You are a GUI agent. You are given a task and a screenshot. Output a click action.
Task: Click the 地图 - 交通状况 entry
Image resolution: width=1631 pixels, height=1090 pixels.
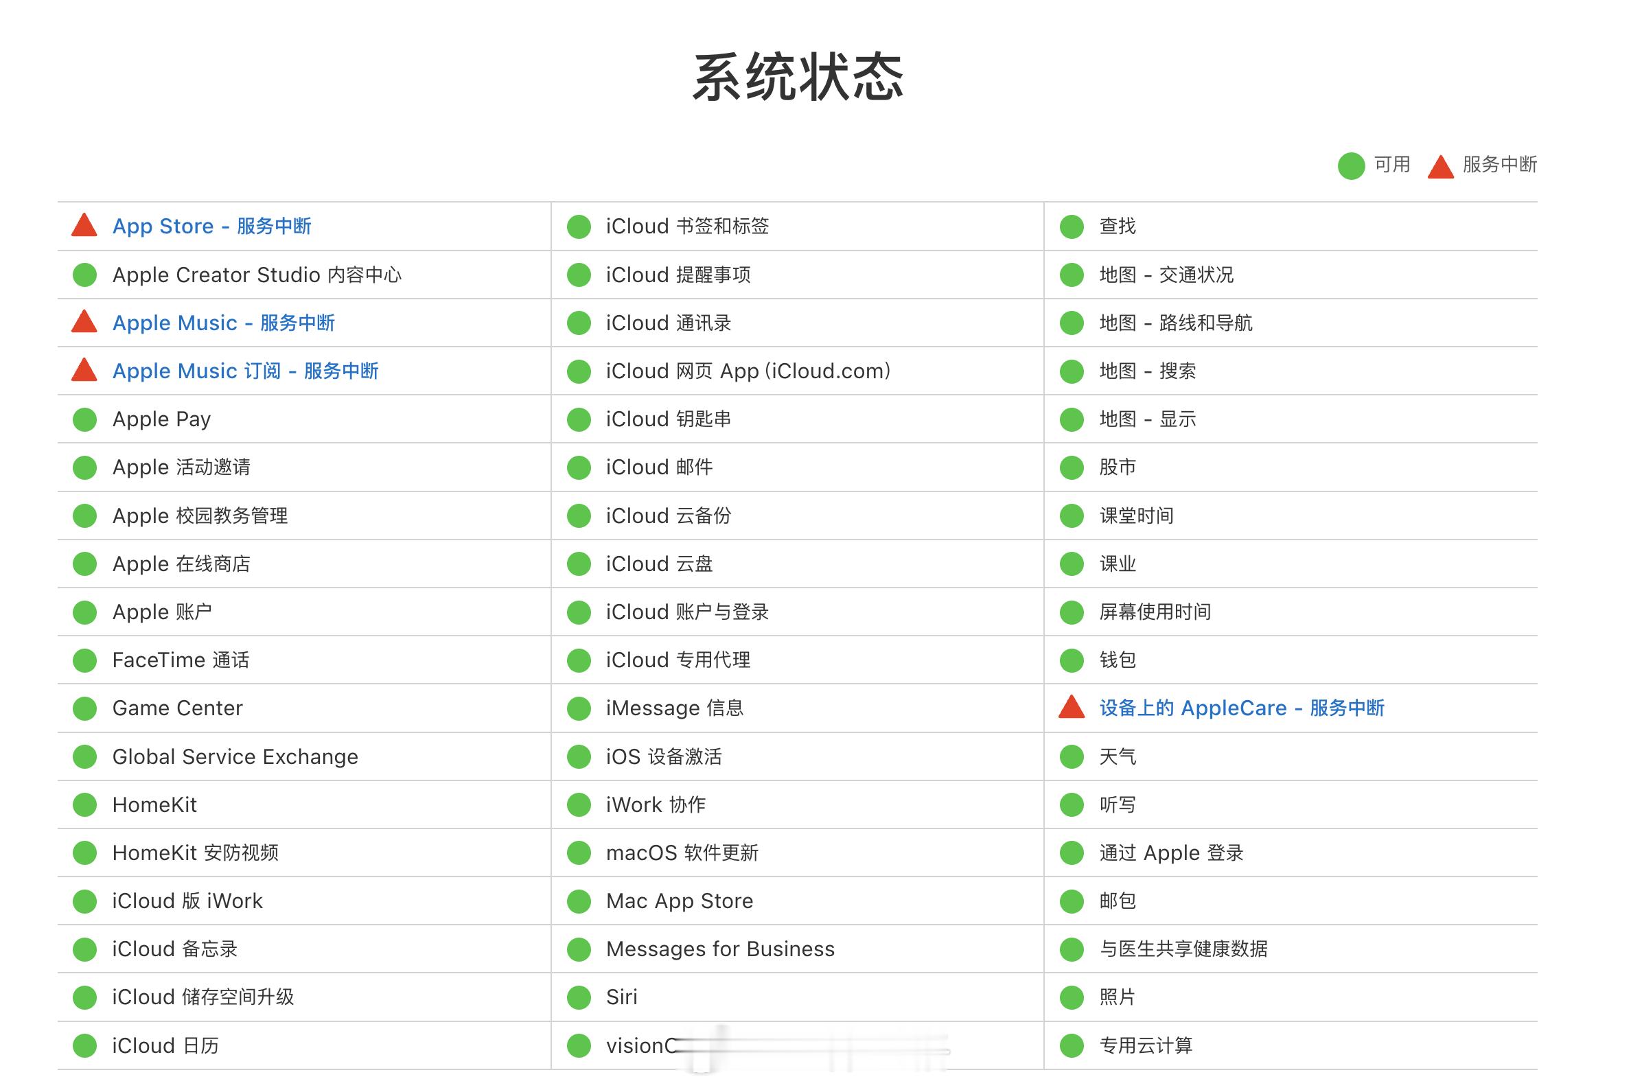click(x=1166, y=275)
